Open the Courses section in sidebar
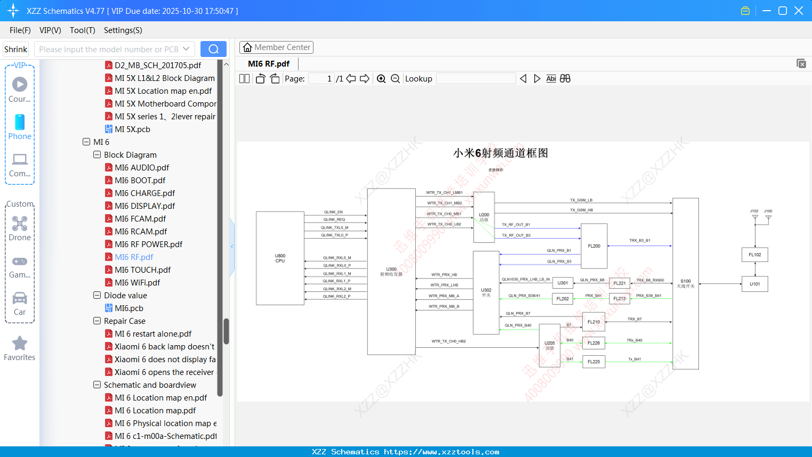The height and width of the screenshot is (457, 812). tap(20, 89)
